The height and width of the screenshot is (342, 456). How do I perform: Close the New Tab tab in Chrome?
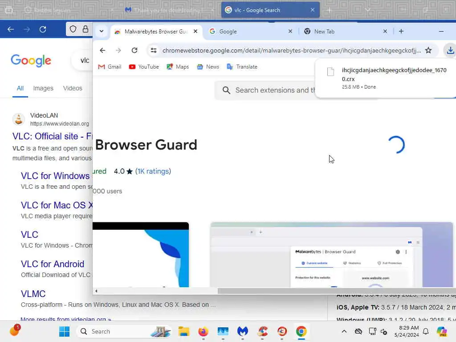(385, 31)
